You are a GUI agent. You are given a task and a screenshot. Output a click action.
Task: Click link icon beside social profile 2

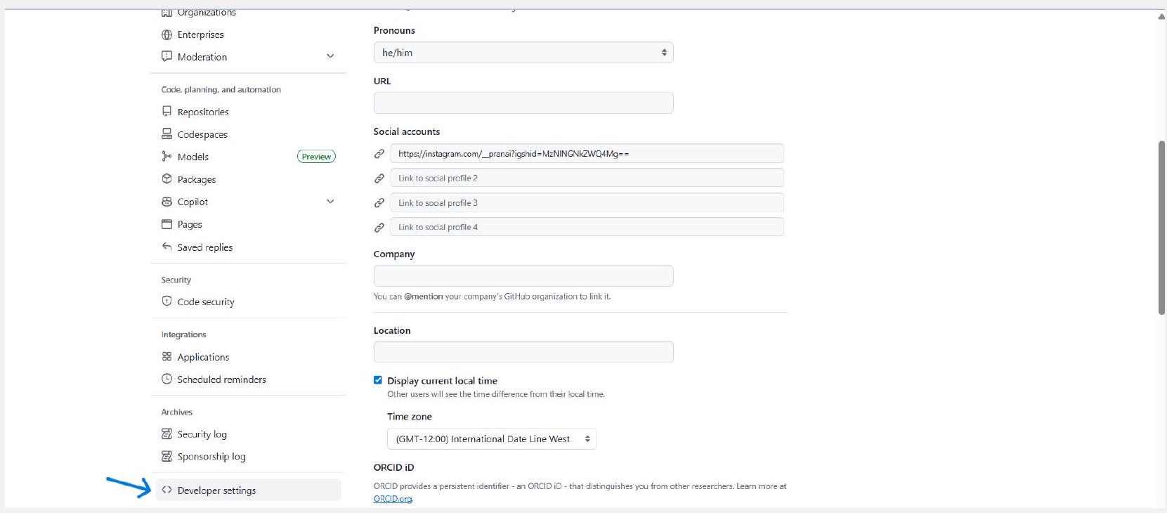[x=379, y=178]
